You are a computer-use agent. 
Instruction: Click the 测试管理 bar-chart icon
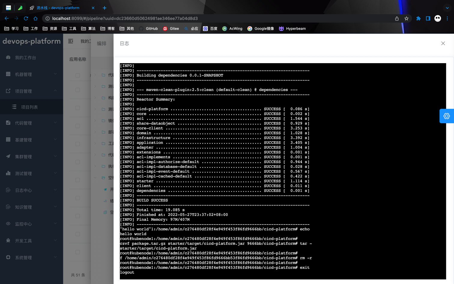pos(8,173)
